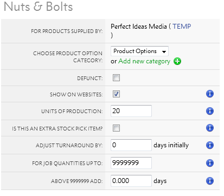The height and width of the screenshot is (196, 224).
Task: Click the Above 9999999 Add days field
Action: [131, 181]
